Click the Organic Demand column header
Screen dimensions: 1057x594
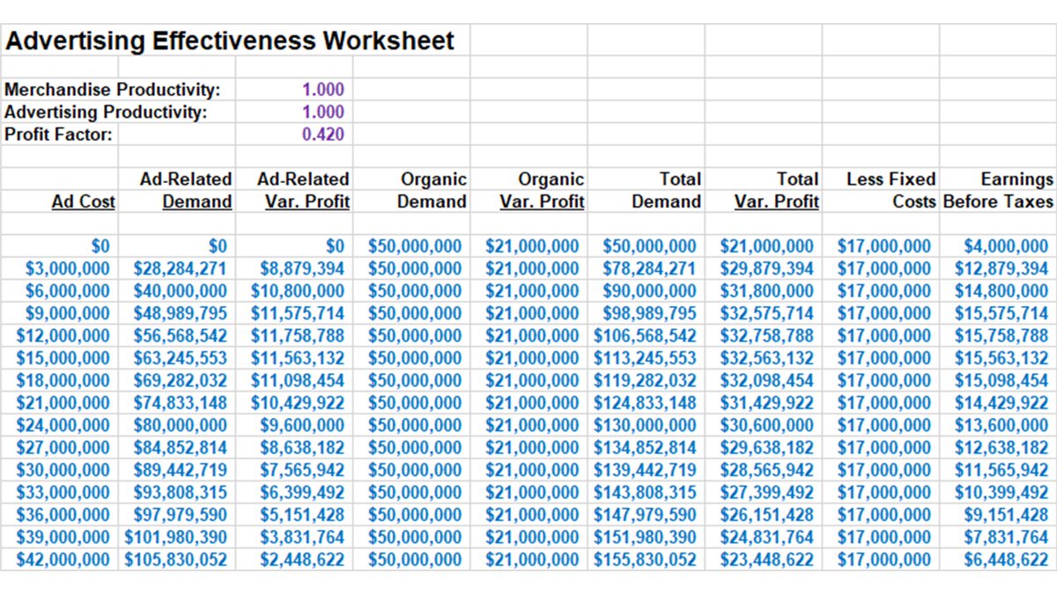[432, 190]
